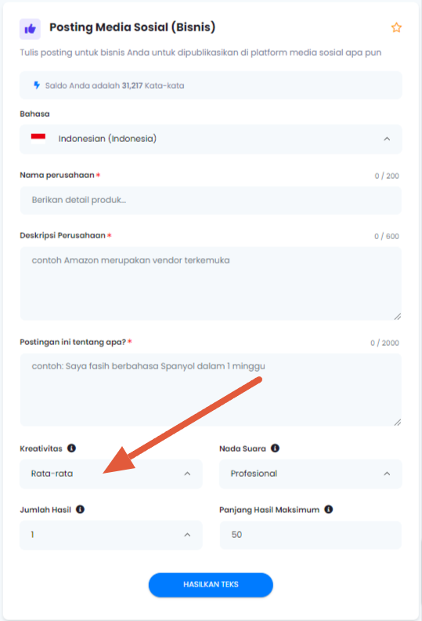The width and height of the screenshot is (422, 621).
Task: Open the Bahasa language dropdown
Action: [211, 139]
